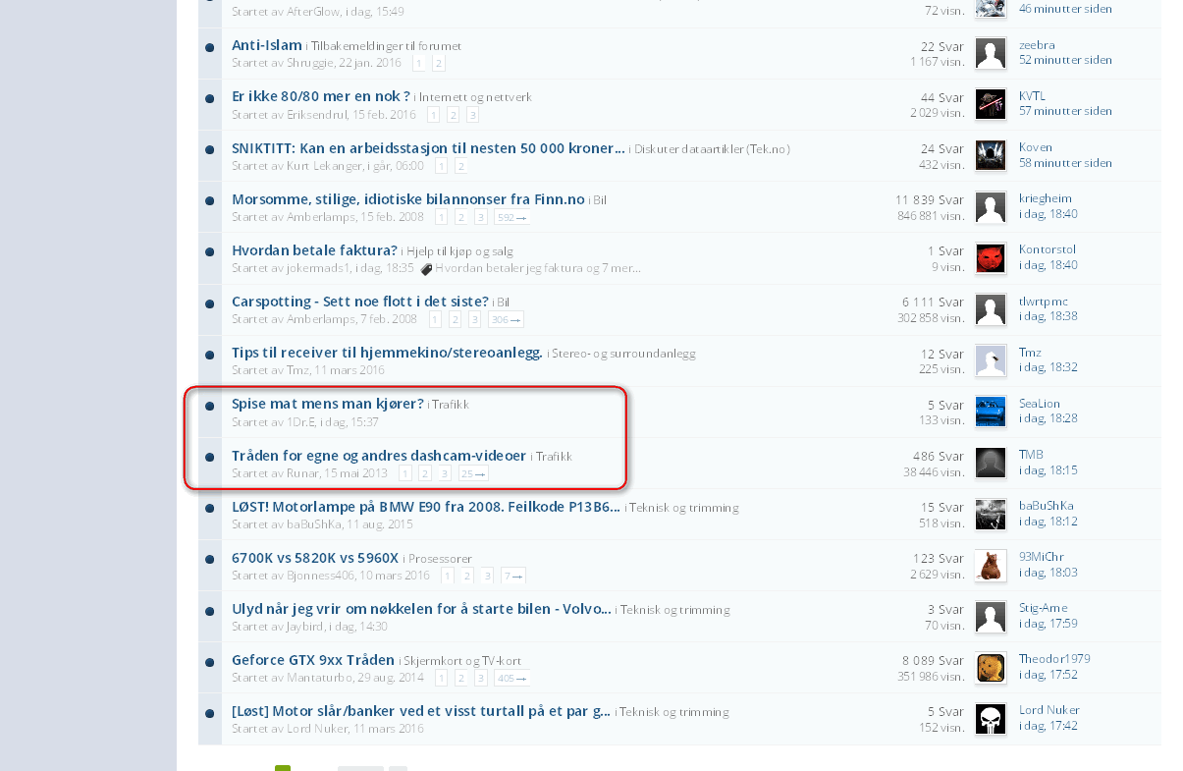Click the unread dot for Morsomme bilannonser thread
Image resolution: width=1183 pixels, height=771 pixels.
[x=210, y=200]
